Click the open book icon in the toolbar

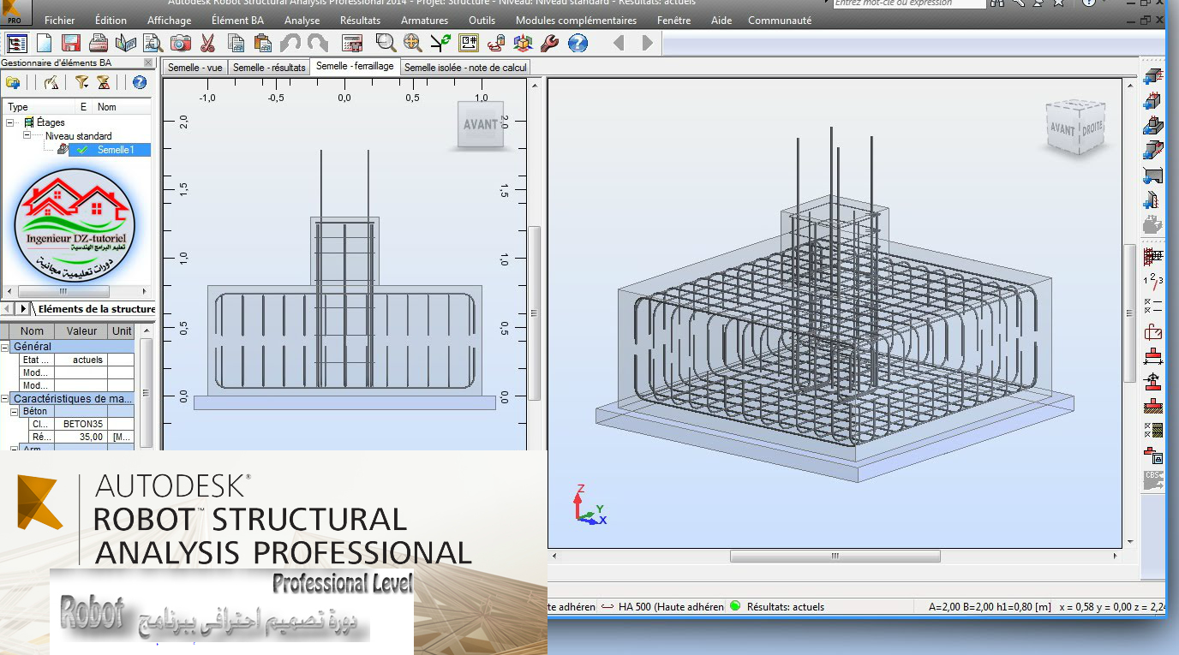tap(126, 43)
